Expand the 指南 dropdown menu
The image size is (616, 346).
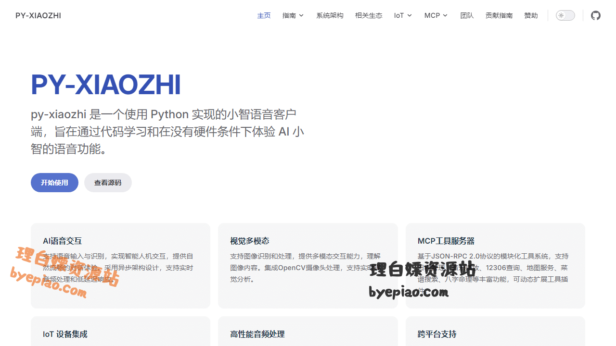(293, 15)
